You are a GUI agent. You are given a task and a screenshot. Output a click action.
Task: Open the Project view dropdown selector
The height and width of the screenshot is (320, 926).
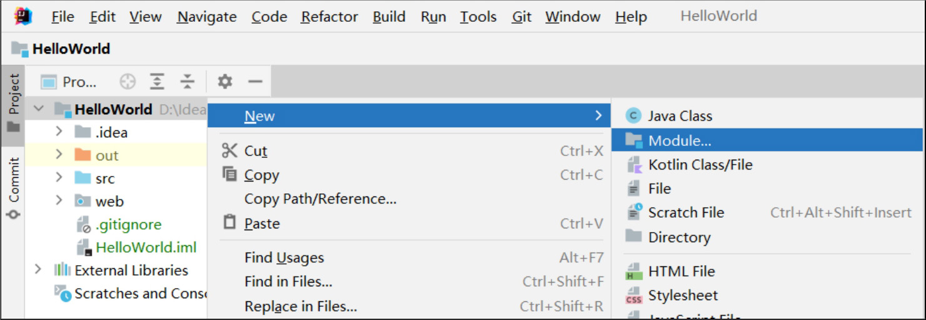69,82
